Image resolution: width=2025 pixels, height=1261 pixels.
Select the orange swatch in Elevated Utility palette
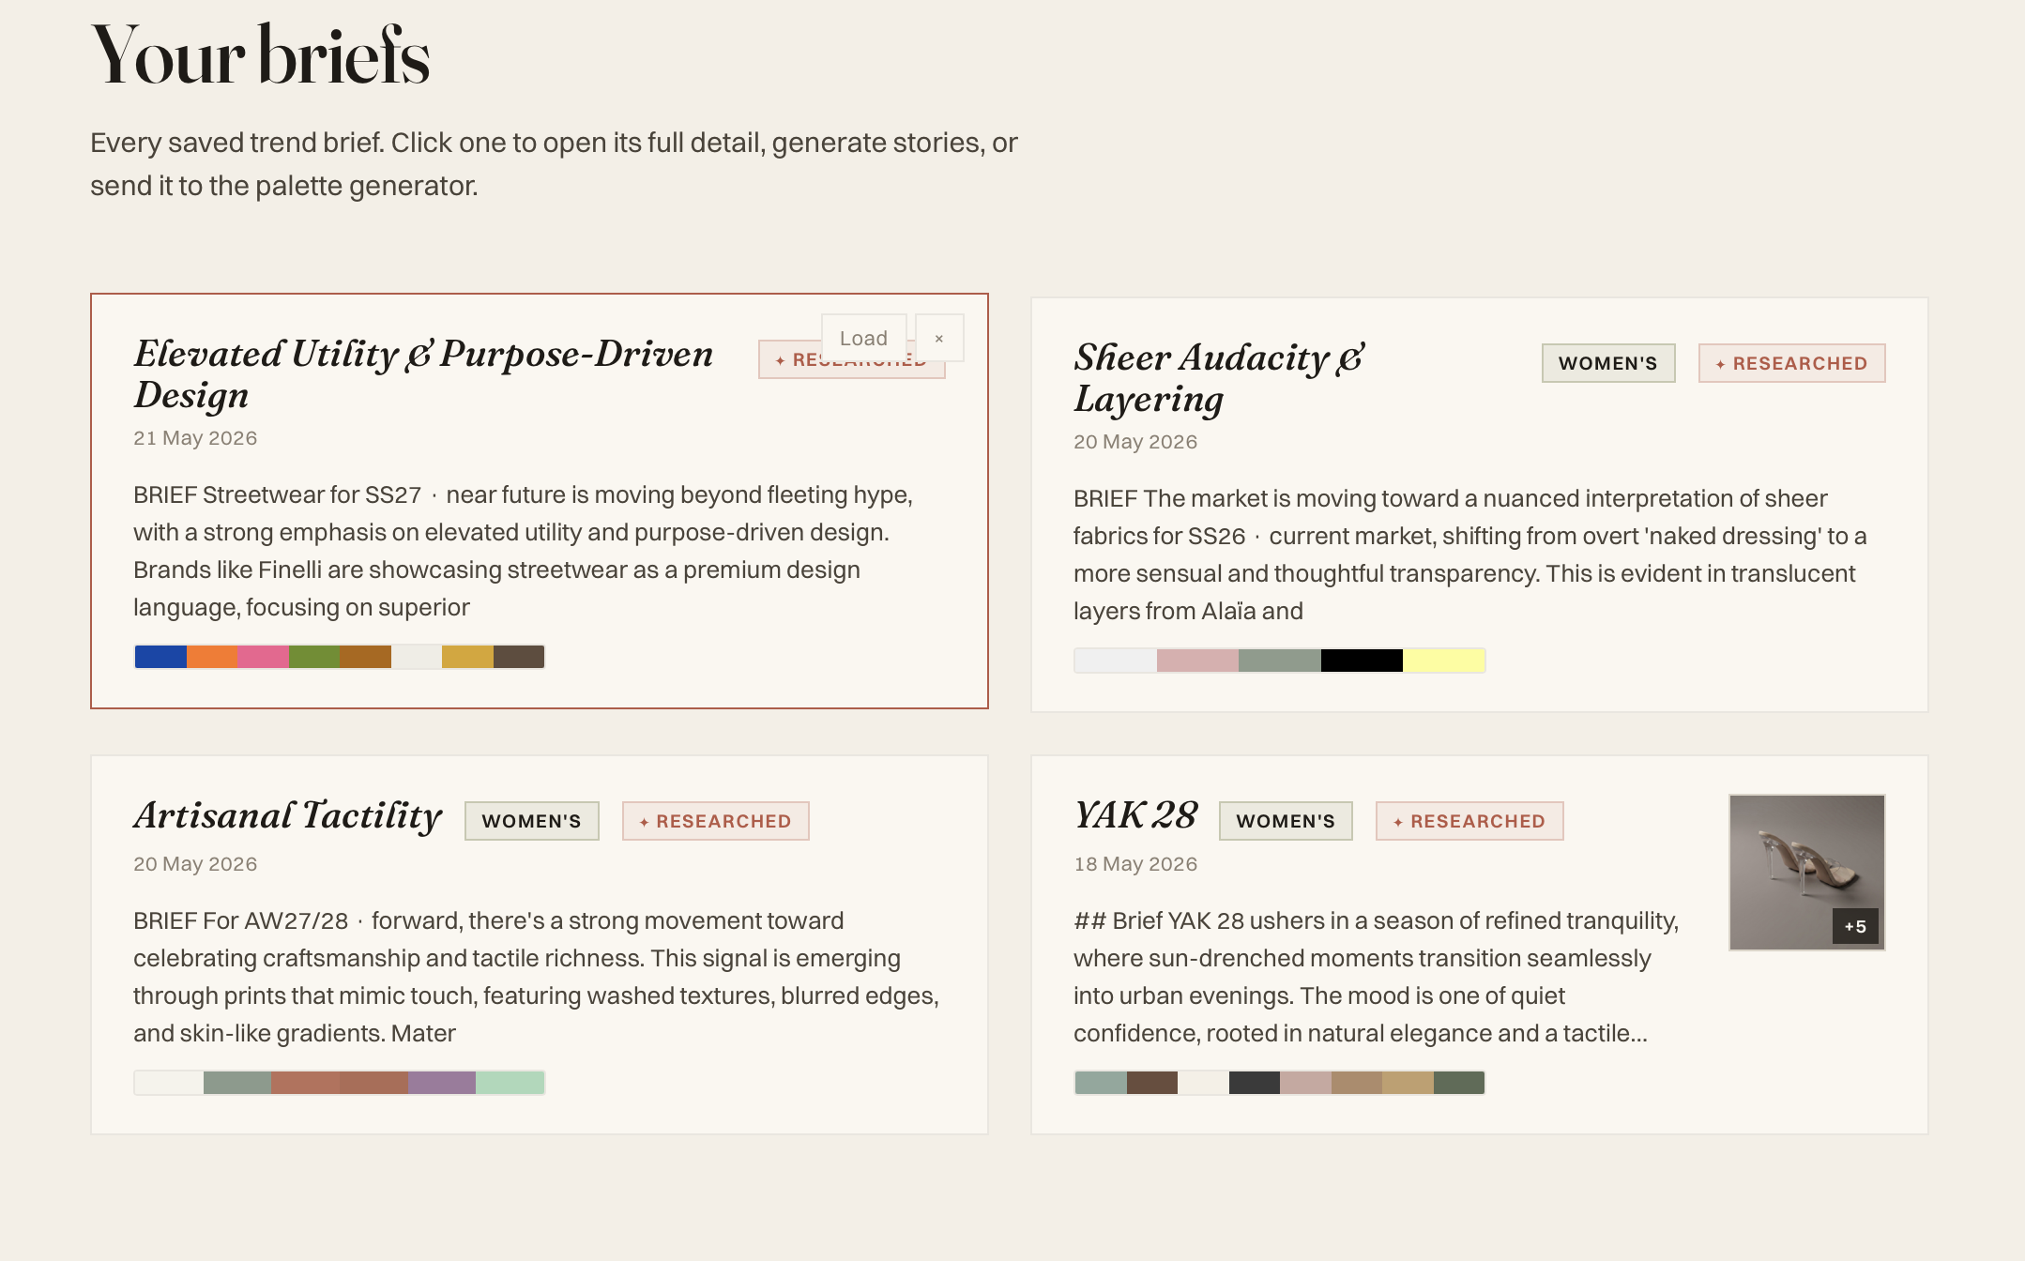coord(212,657)
